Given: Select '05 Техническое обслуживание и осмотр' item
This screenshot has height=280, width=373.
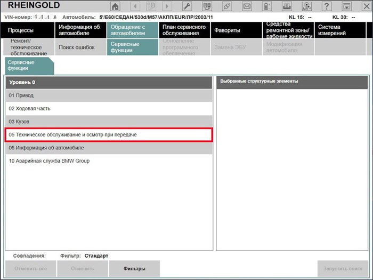Looking at the screenshot, I should tap(109, 135).
